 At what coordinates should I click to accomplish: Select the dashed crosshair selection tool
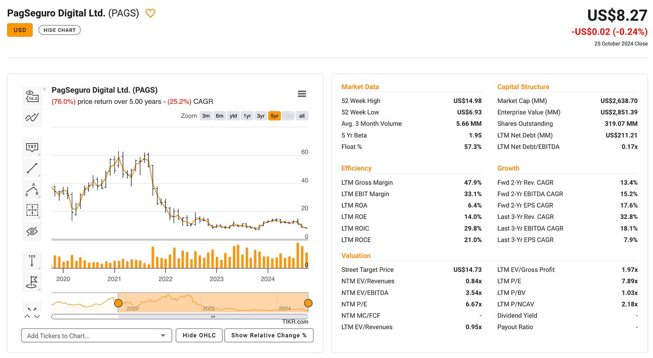[x=32, y=210]
